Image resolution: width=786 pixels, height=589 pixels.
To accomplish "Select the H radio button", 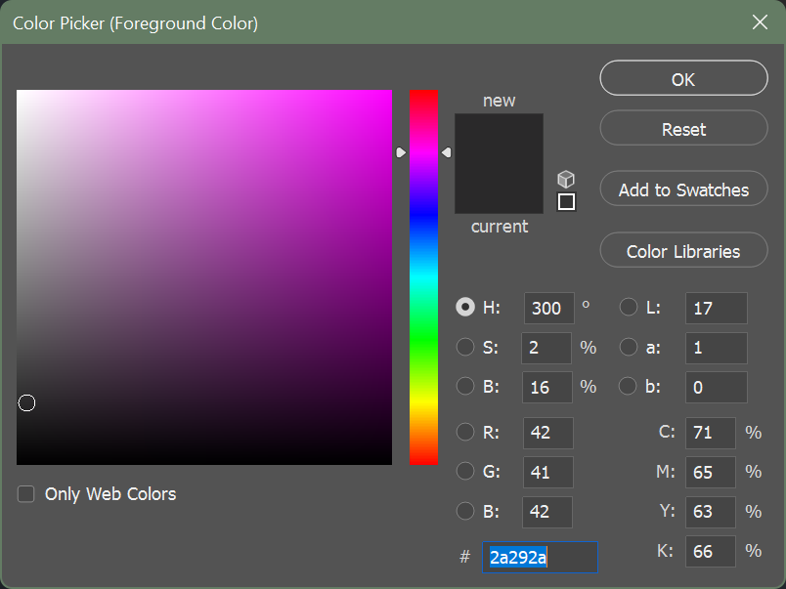I will (465, 307).
